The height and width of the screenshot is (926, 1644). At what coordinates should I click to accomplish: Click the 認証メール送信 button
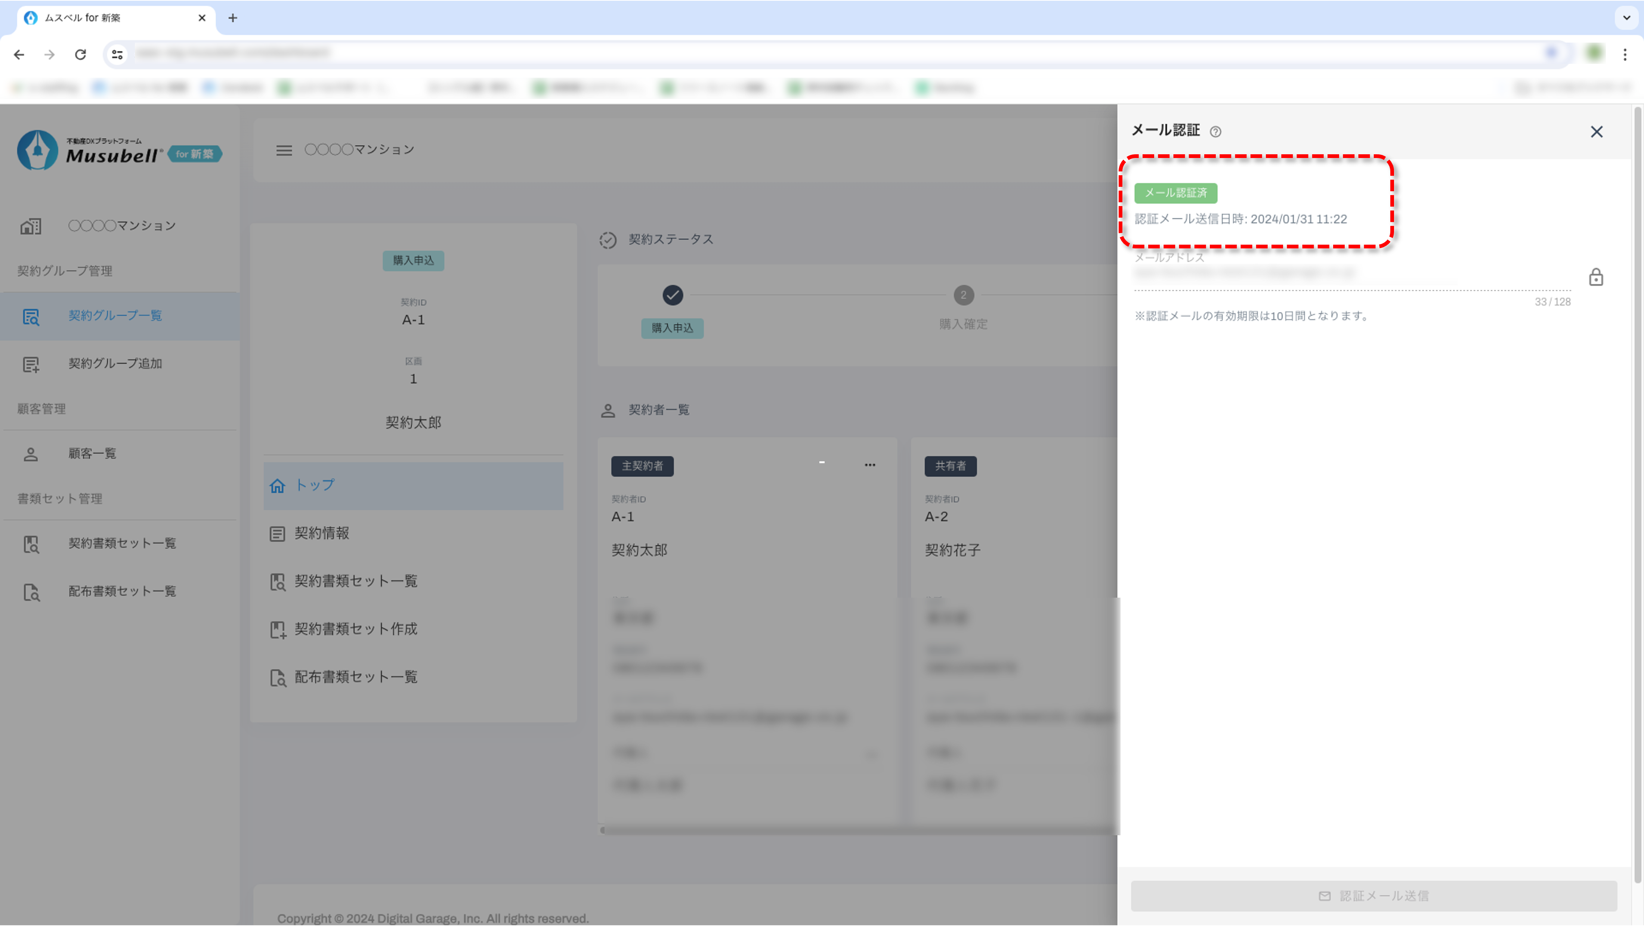(1373, 896)
